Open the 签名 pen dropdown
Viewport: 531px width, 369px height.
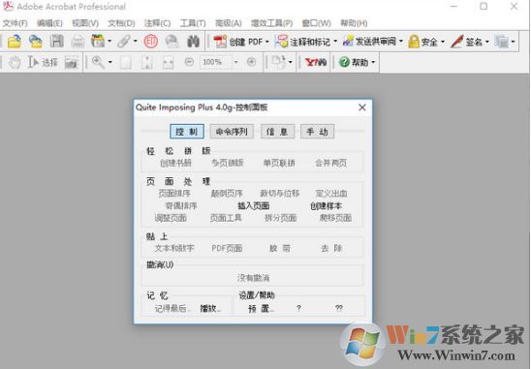tap(487, 42)
